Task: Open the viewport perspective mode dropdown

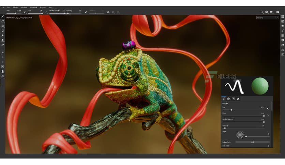Action: [262, 12]
